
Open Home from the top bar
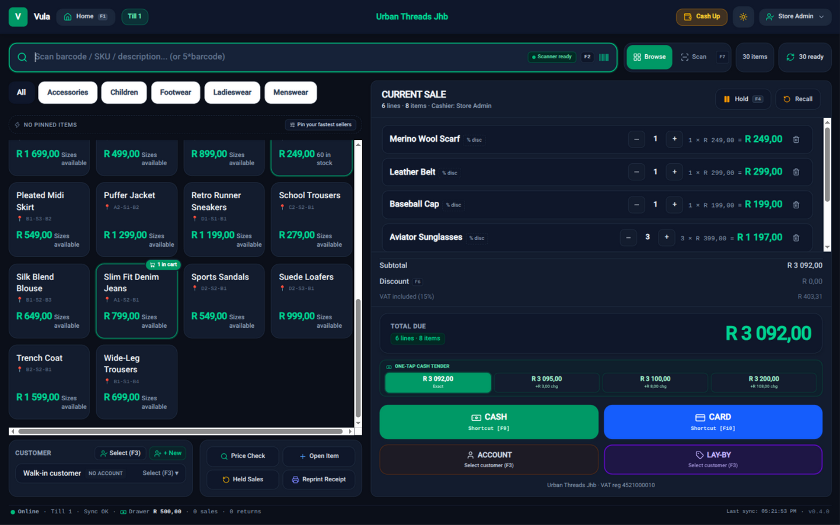[85, 17]
